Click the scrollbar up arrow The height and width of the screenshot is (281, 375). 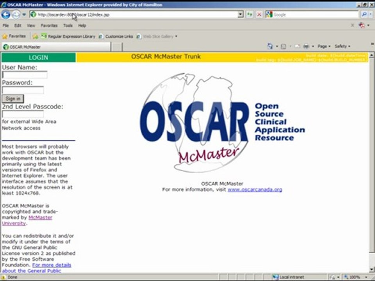pos(371,55)
